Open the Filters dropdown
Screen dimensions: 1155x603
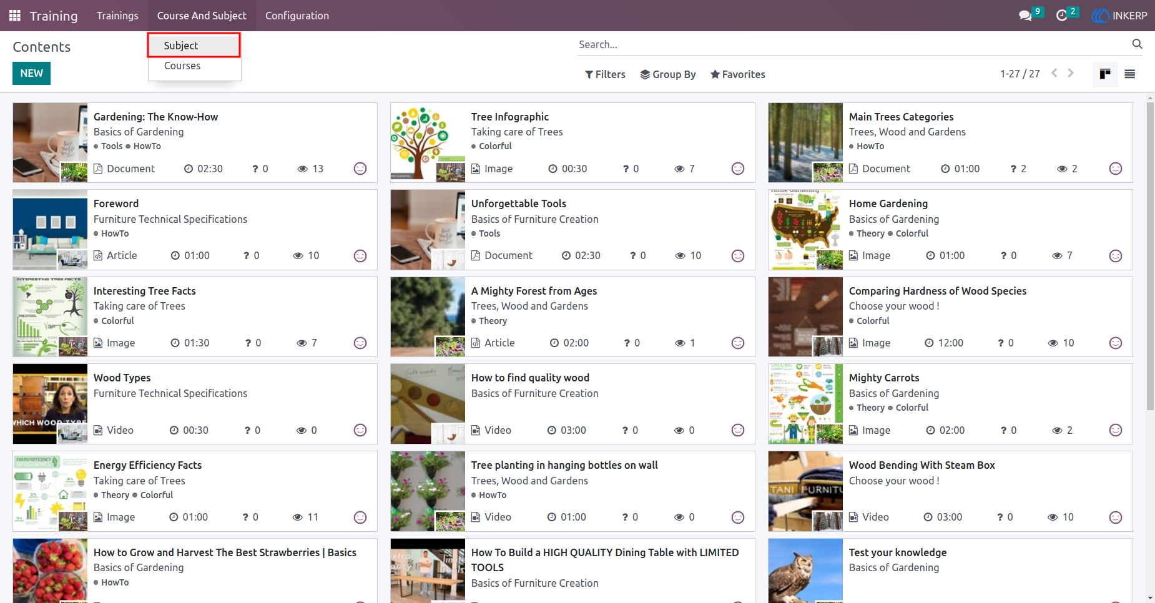tap(605, 74)
